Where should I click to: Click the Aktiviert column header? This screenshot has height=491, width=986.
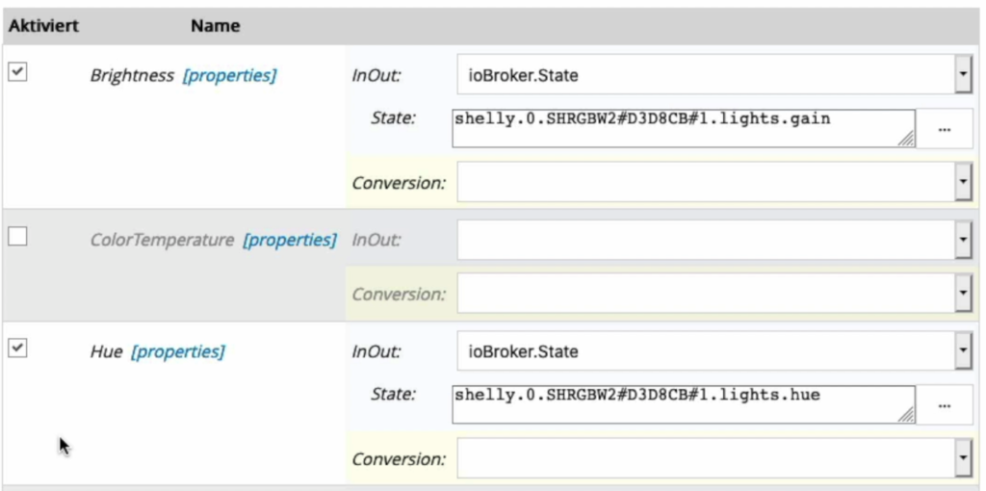[43, 26]
